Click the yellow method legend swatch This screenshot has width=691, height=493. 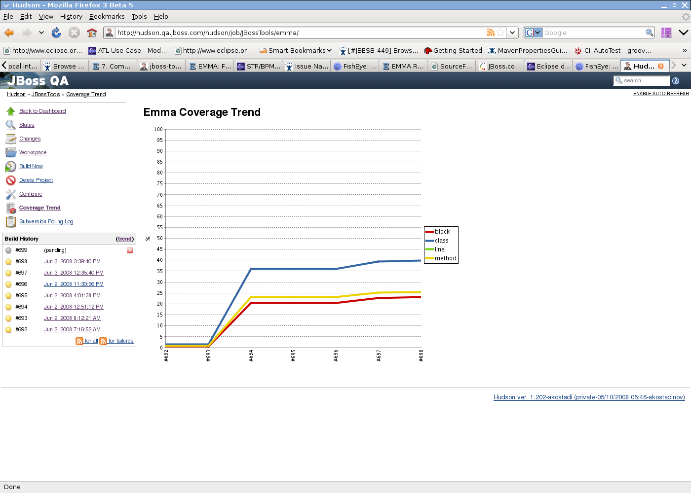[x=429, y=258]
